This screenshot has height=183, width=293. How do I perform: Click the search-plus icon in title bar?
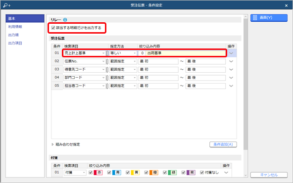tap(7, 5)
